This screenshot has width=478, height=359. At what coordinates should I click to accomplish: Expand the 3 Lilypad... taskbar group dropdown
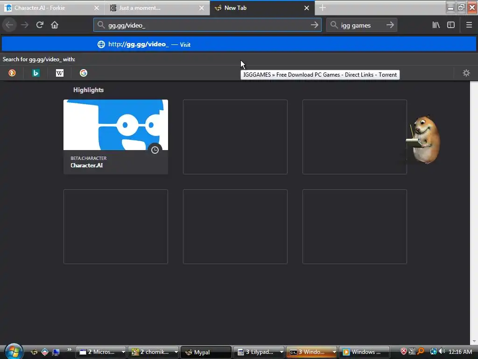point(281,352)
